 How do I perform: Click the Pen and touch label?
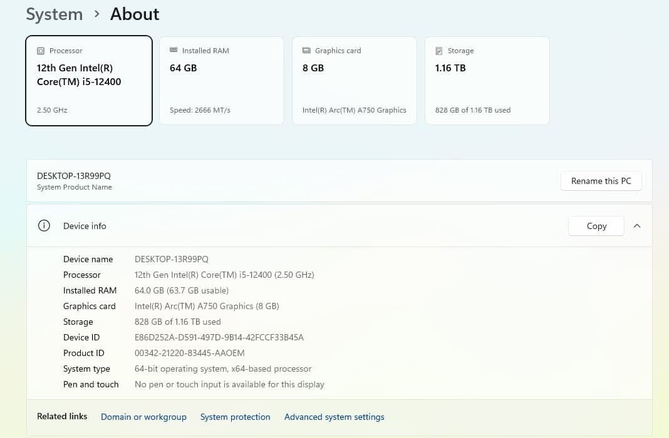click(91, 384)
